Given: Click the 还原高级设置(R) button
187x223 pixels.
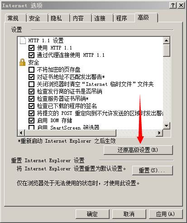Looking at the screenshot, I should click(x=138, y=150).
